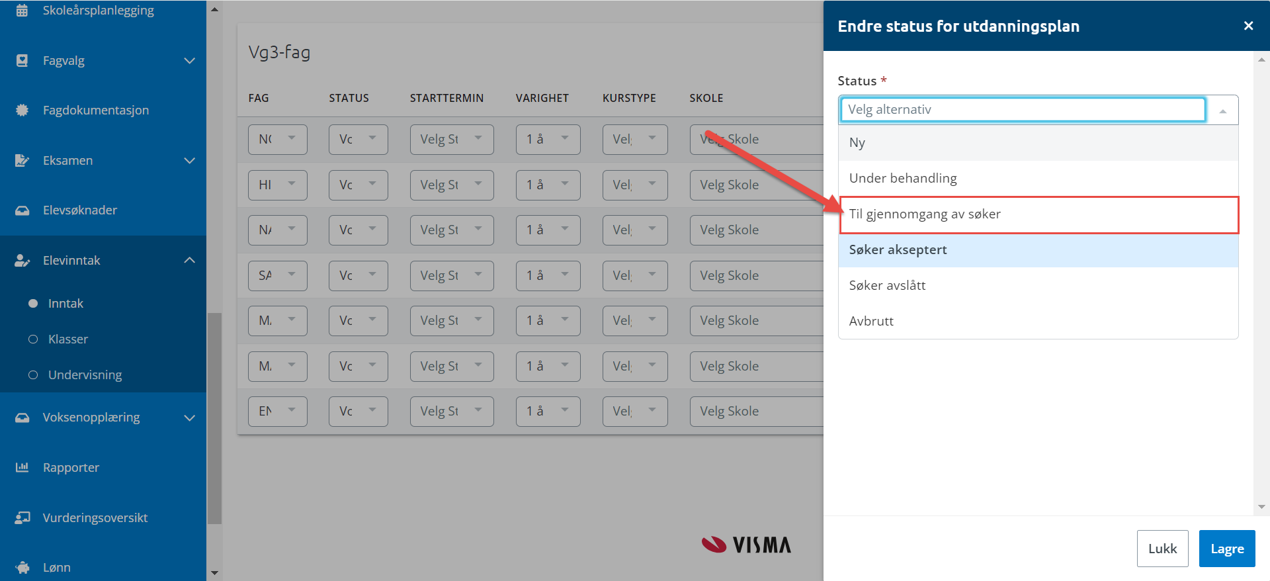Viewport: 1270px width, 581px height.
Task: Choose the Avbrutt status option
Action: 1038,322
